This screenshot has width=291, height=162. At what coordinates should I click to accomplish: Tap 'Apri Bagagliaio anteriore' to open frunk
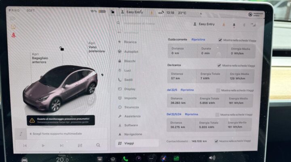click(x=40, y=58)
